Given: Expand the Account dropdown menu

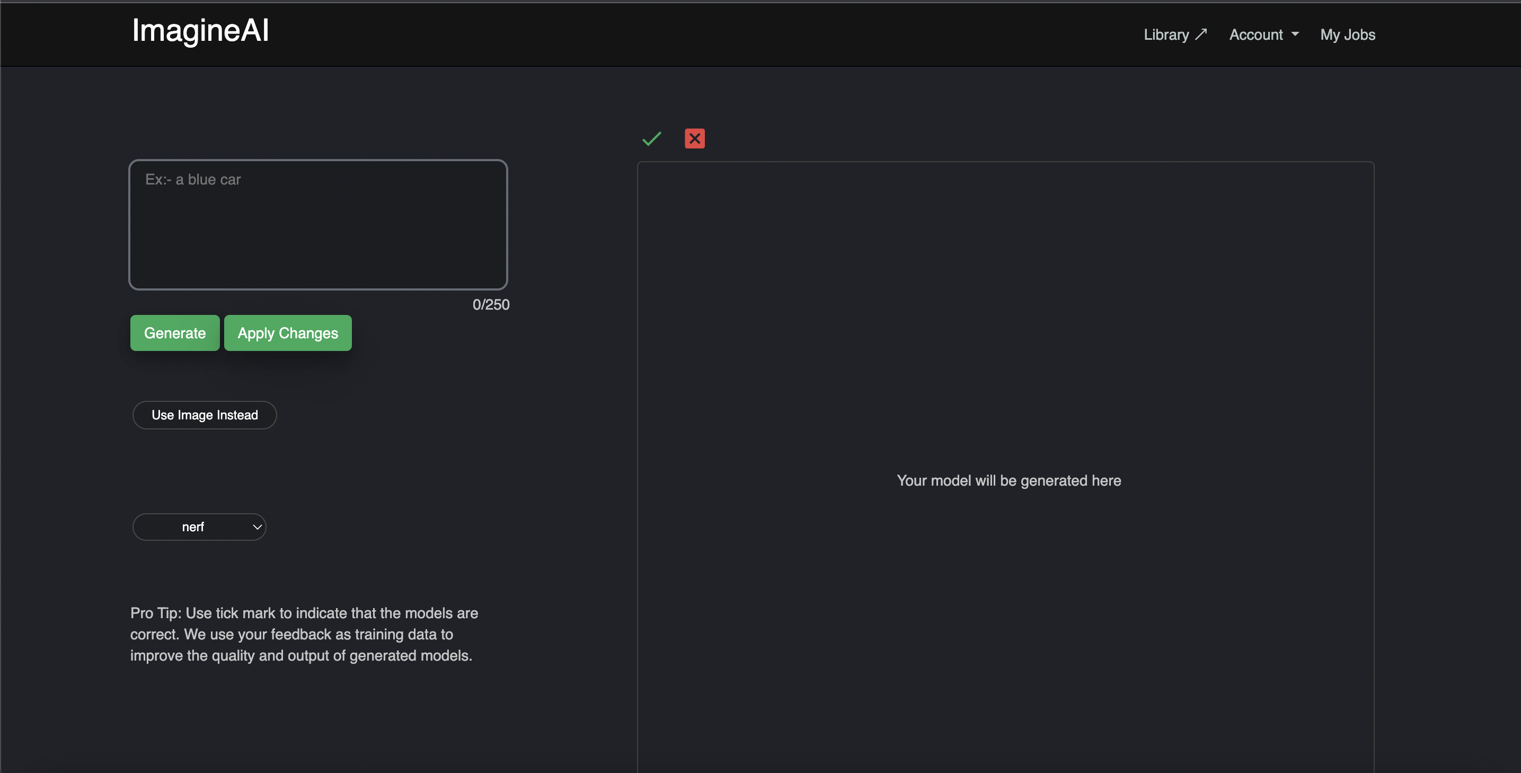Looking at the screenshot, I should (1256, 35).
